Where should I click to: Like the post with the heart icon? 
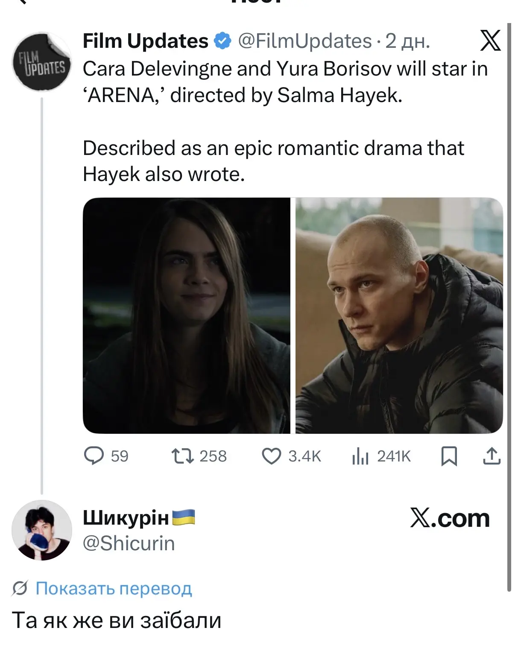pos(271,456)
